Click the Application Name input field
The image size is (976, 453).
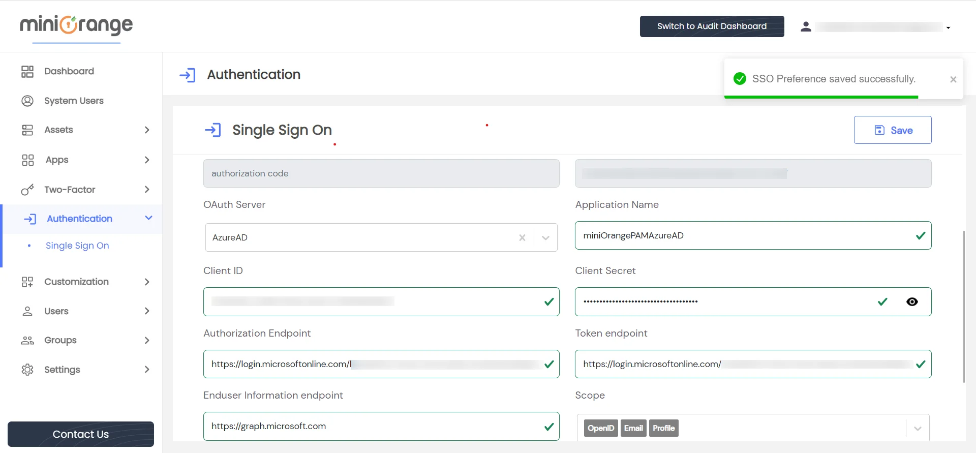[x=753, y=235]
